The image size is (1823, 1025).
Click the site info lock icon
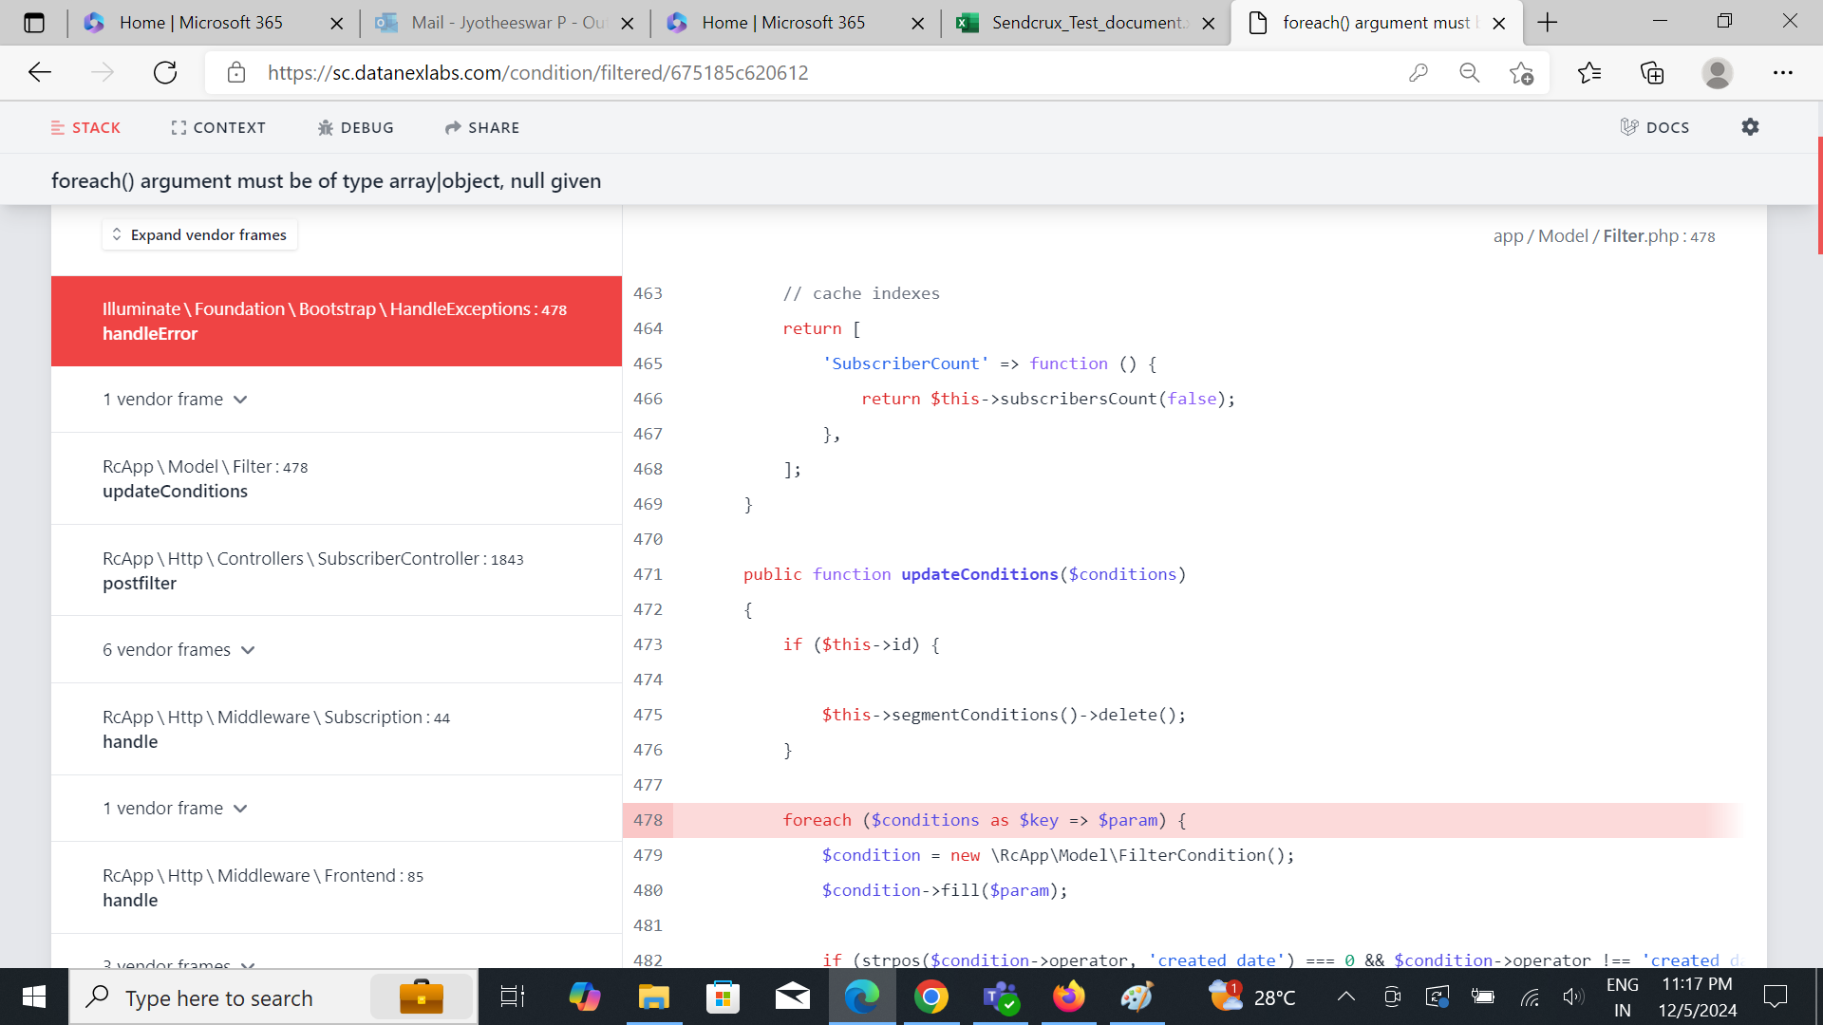point(236,73)
